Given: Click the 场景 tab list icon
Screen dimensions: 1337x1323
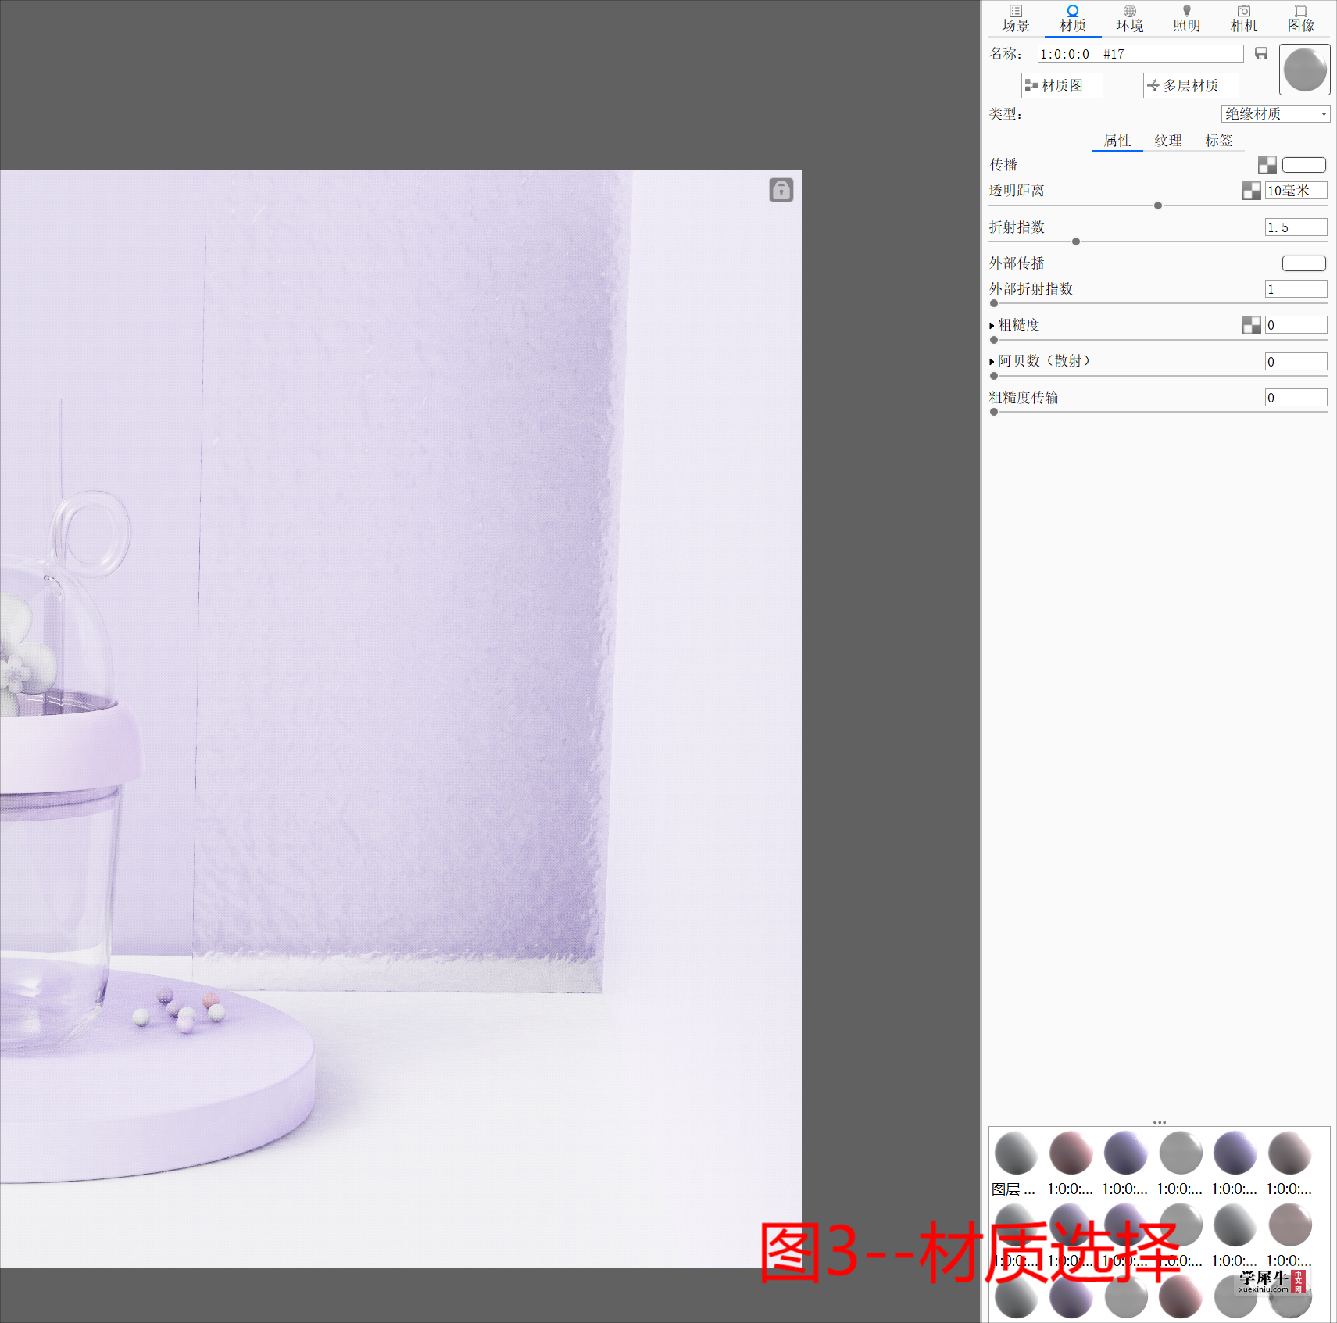Looking at the screenshot, I should point(1015,11).
